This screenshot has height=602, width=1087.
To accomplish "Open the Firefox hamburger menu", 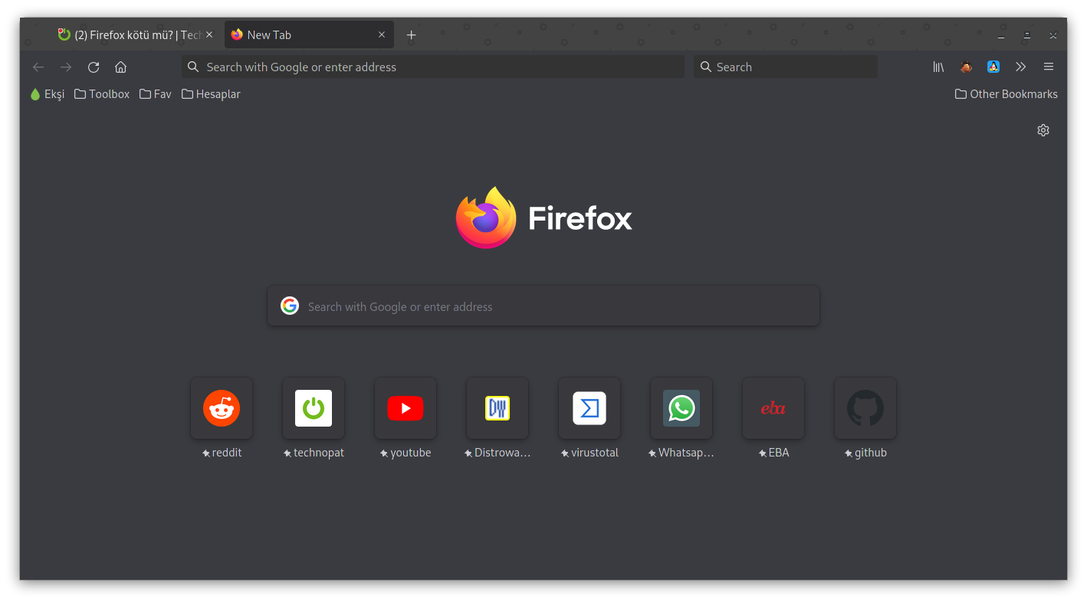I will click(1049, 67).
